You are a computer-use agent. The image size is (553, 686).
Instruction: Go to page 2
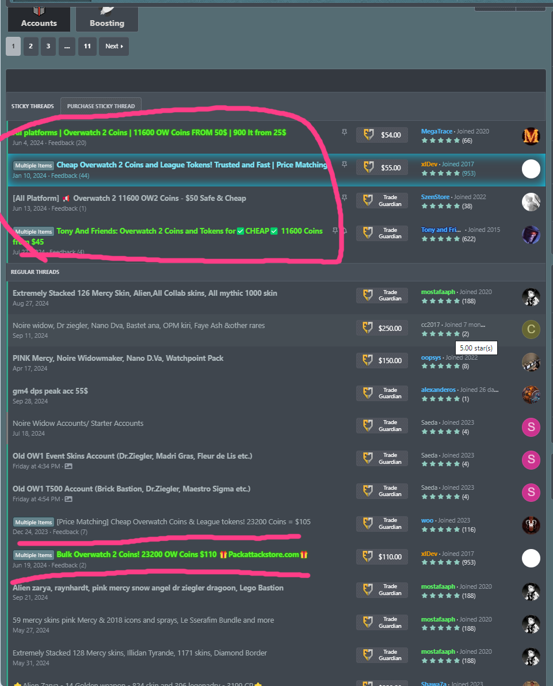(x=30, y=47)
